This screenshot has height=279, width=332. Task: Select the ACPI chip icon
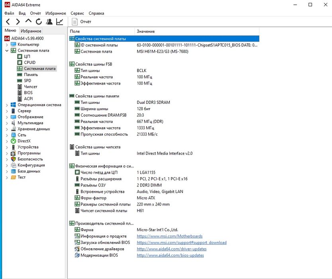[x=20, y=99]
